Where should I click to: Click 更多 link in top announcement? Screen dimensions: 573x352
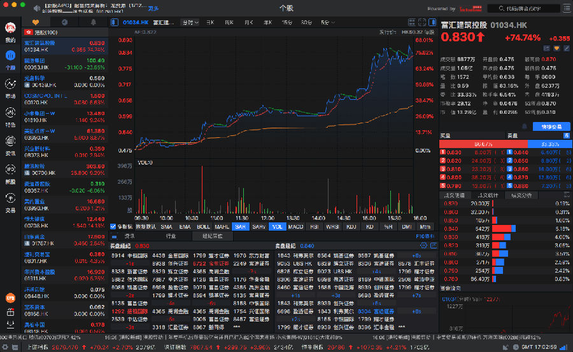click(153, 8)
